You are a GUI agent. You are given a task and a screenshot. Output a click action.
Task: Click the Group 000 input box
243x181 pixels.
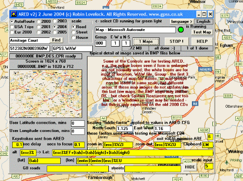(x=101, y=43)
